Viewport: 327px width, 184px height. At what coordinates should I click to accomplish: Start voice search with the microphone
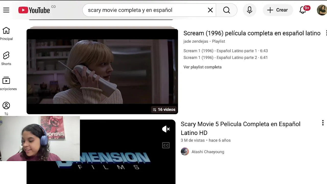pyautogui.click(x=250, y=10)
